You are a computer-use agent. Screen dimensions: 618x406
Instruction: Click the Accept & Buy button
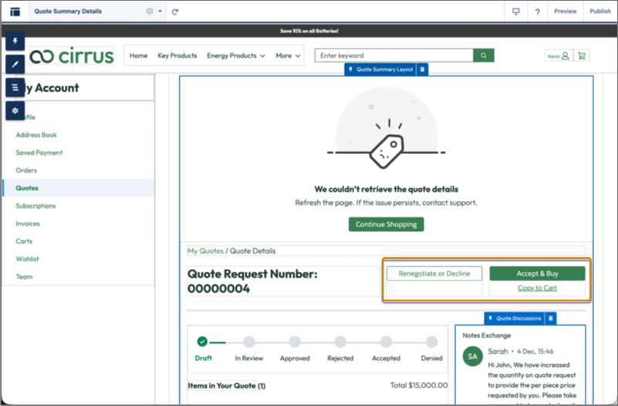pos(537,273)
